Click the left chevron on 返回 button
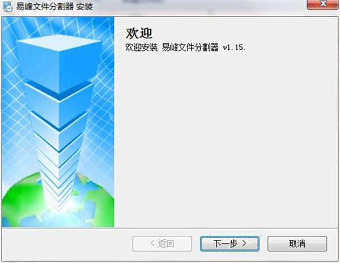 [x=152, y=243]
